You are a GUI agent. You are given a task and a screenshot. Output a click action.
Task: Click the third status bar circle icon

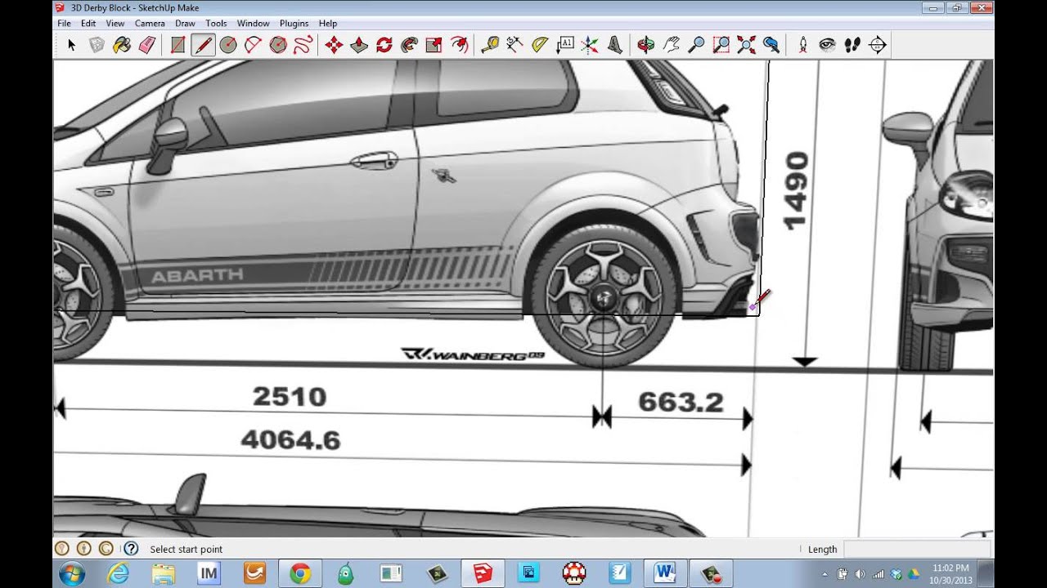point(106,549)
